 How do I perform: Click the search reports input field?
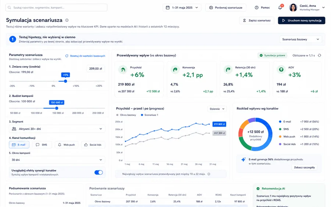click(x=56, y=8)
